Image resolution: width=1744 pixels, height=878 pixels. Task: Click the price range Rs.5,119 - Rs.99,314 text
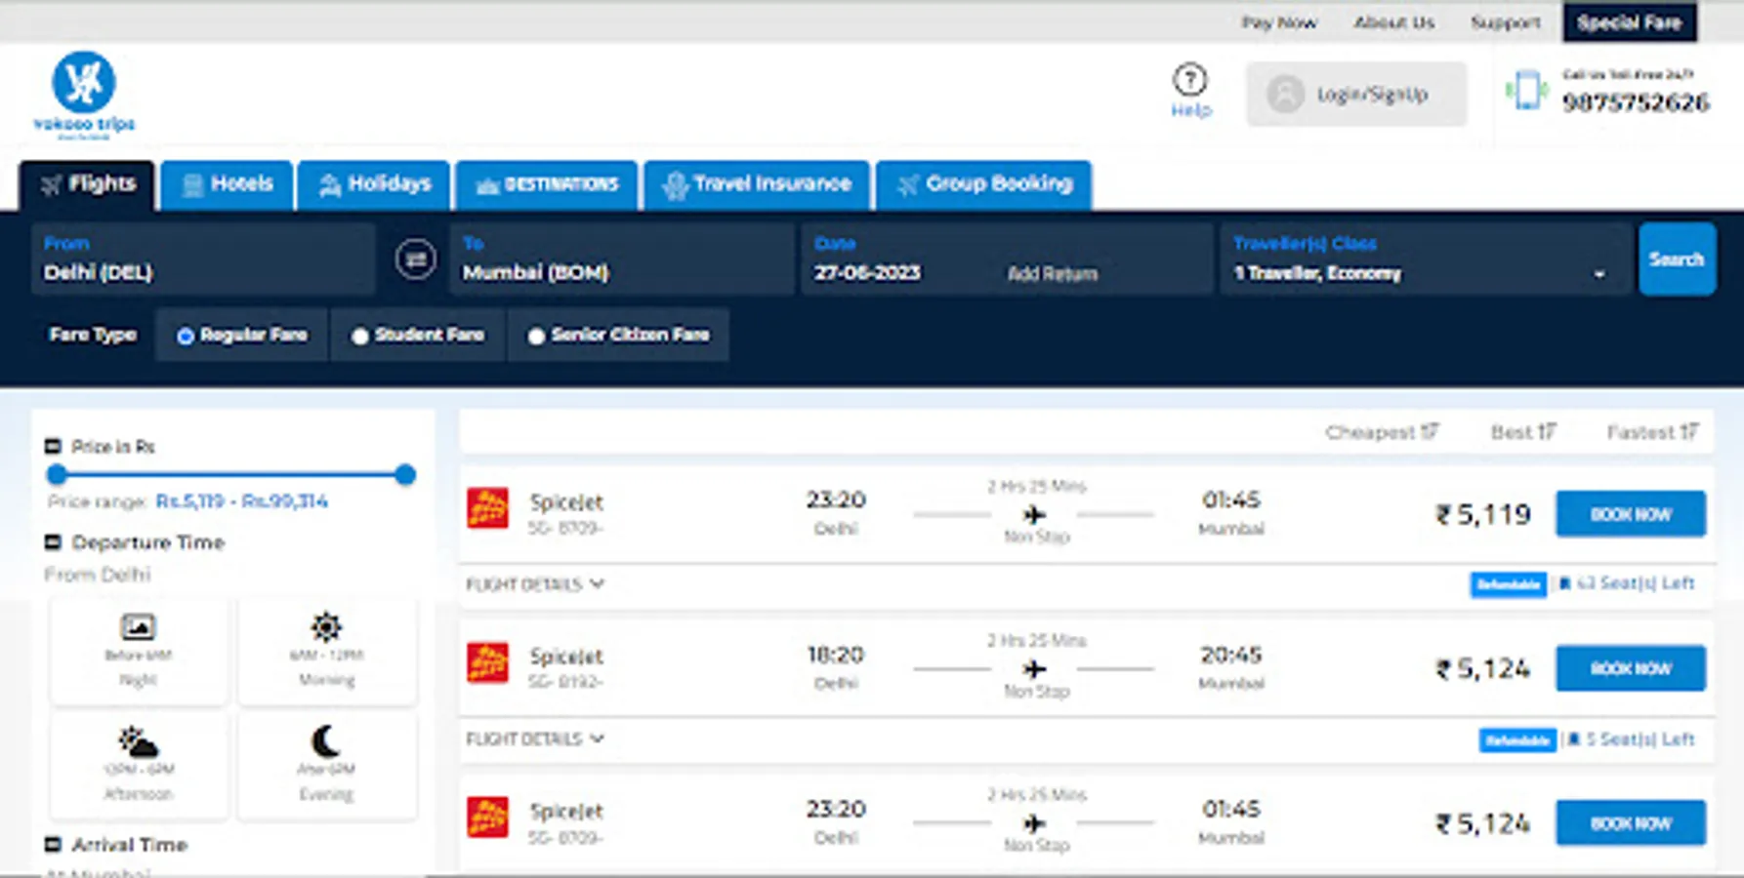tap(241, 501)
